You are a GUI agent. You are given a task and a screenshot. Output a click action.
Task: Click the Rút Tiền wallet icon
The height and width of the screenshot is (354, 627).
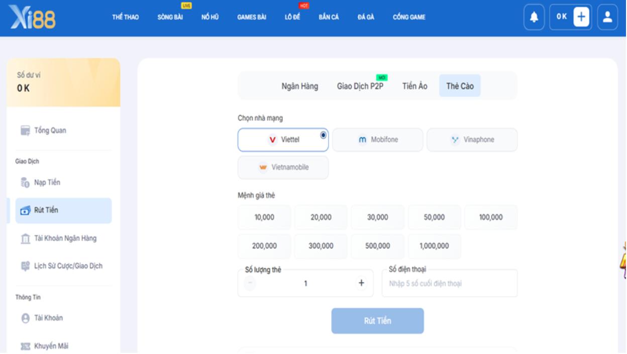pos(25,211)
